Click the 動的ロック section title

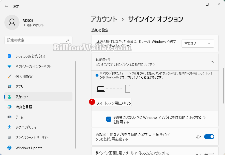tap(103, 60)
